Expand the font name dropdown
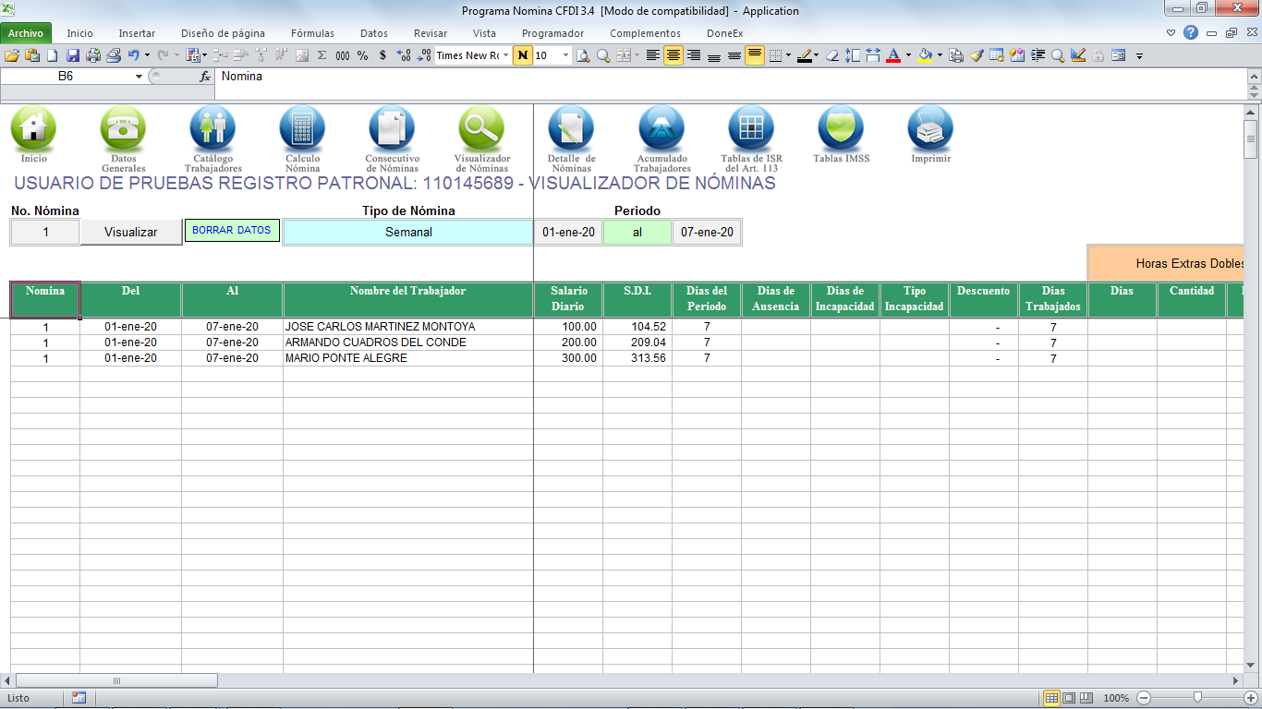 (x=506, y=55)
